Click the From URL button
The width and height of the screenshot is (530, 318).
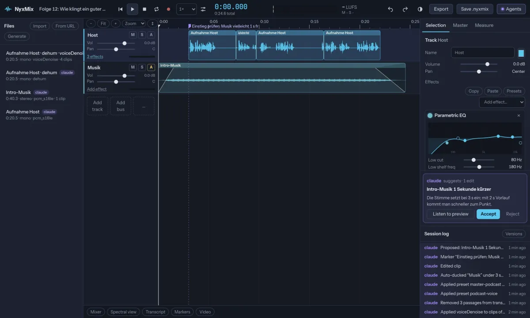65,26
